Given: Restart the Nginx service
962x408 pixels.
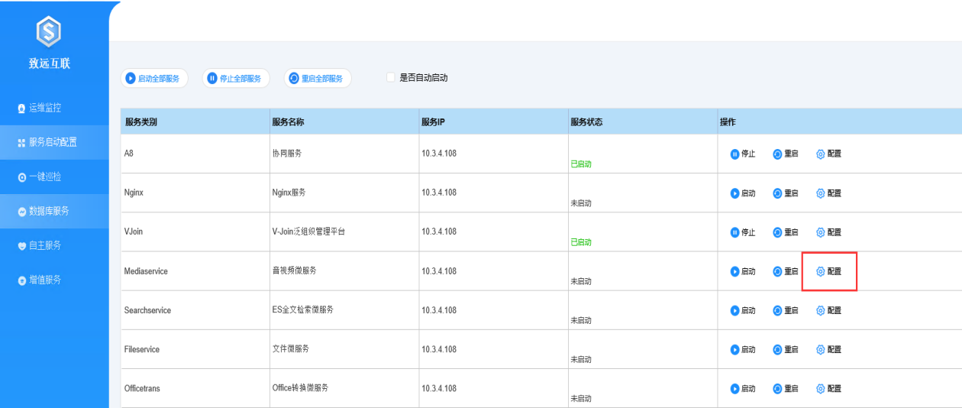Looking at the screenshot, I should 786,193.
